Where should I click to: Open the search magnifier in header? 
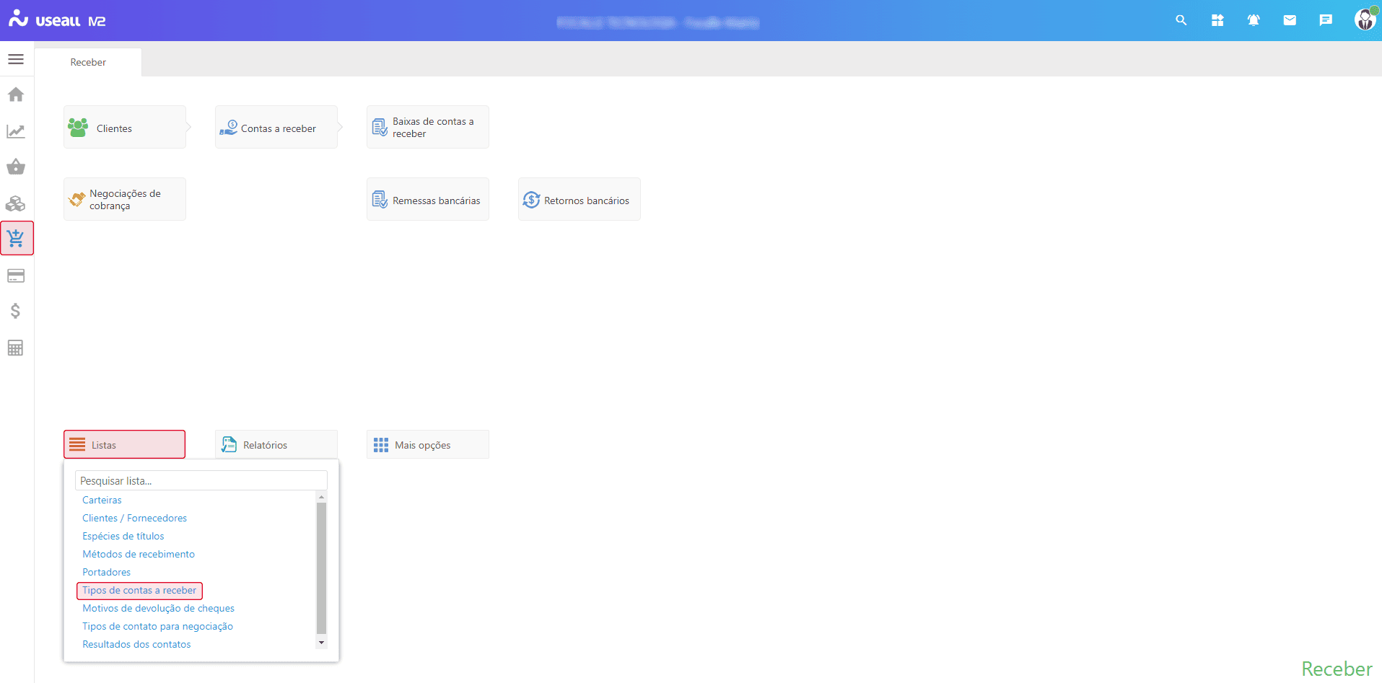(1181, 20)
